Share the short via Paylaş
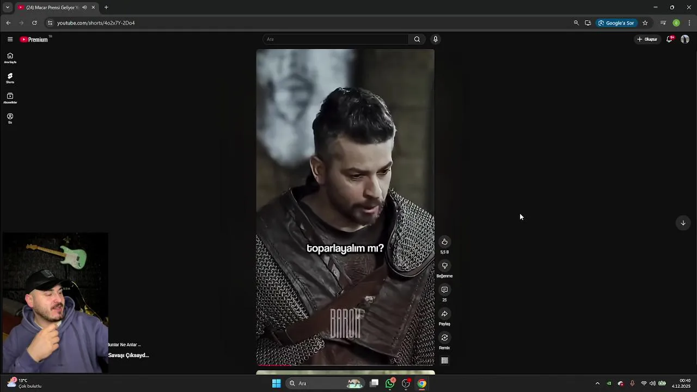This screenshot has height=392, width=697. pyautogui.click(x=444, y=314)
